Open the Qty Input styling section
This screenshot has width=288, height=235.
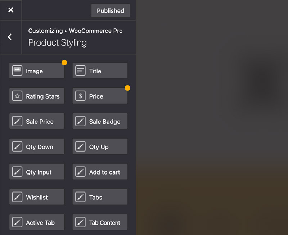coord(37,172)
